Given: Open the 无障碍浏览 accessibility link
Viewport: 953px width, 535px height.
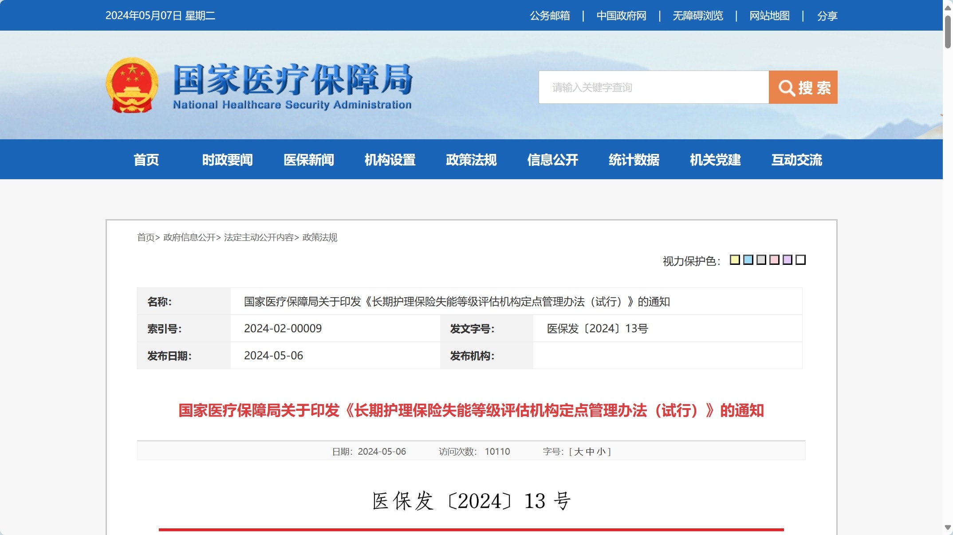Looking at the screenshot, I should (697, 16).
